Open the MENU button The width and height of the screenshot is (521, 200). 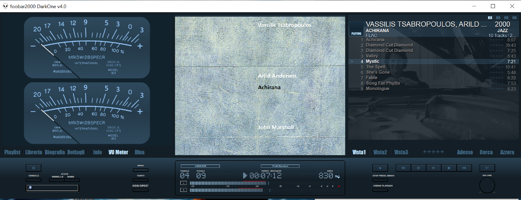click(141, 170)
